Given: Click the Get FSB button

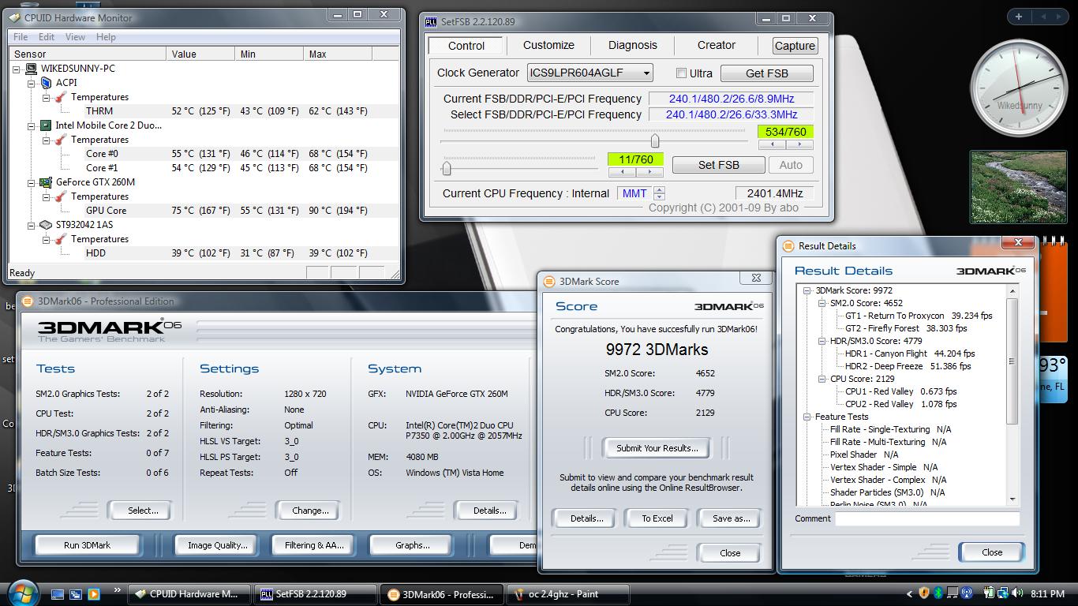Looking at the screenshot, I should point(766,73).
